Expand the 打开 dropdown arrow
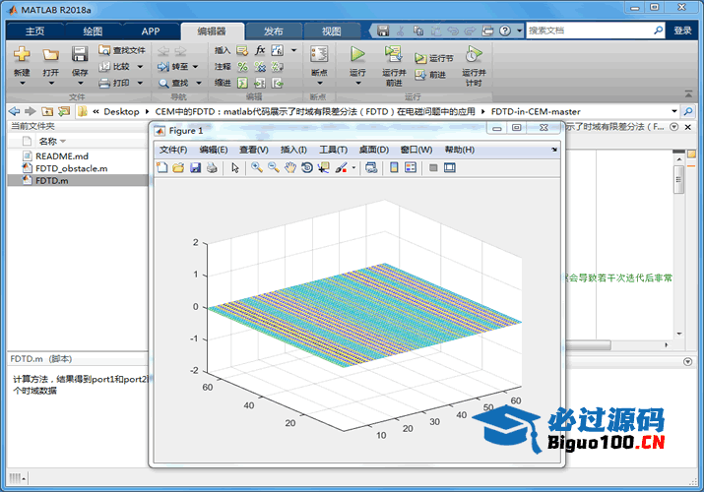 click(51, 84)
